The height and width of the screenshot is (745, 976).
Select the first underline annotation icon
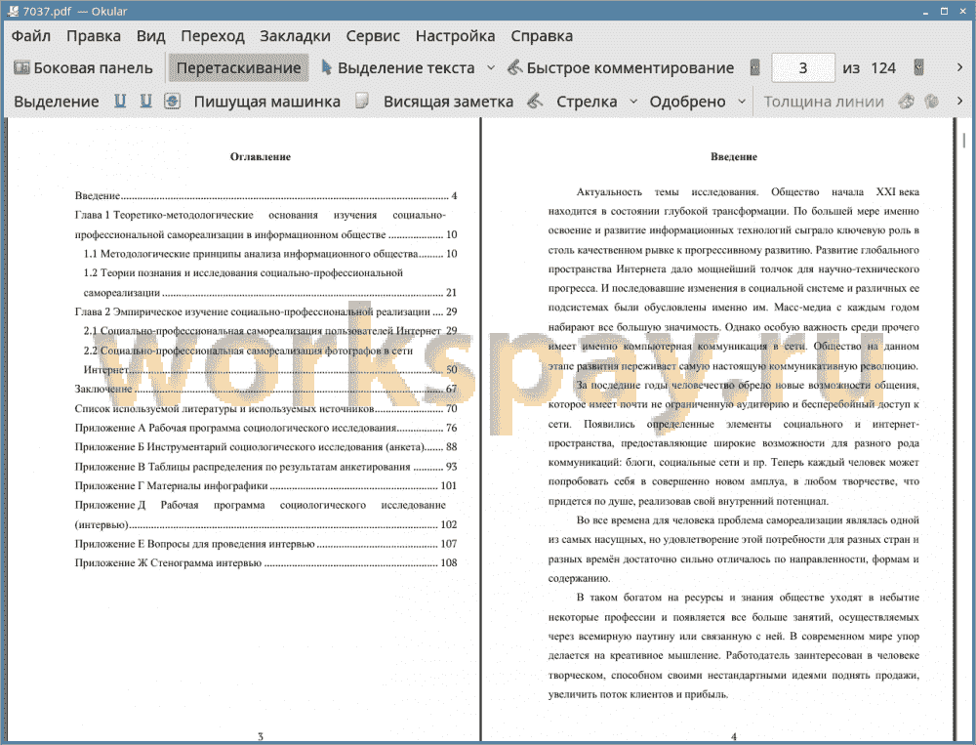[x=119, y=101]
